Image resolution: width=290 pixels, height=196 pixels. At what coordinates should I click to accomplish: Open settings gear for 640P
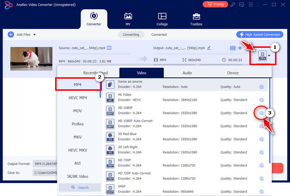261,192
